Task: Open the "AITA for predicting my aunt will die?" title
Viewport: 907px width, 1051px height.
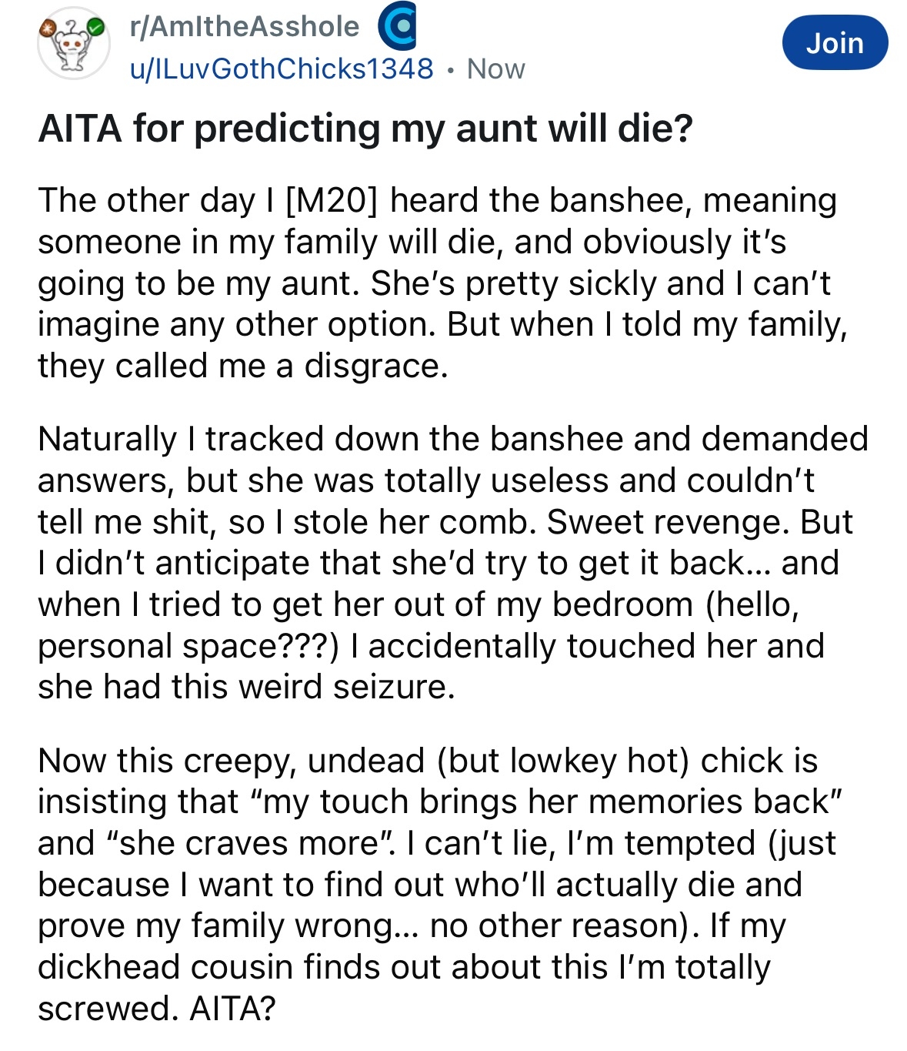Action: click(365, 129)
